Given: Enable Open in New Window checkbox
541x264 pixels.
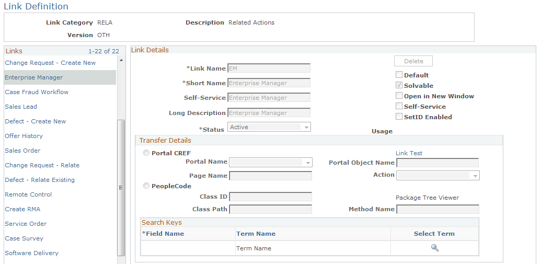Looking at the screenshot, I should pyautogui.click(x=399, y=96).
